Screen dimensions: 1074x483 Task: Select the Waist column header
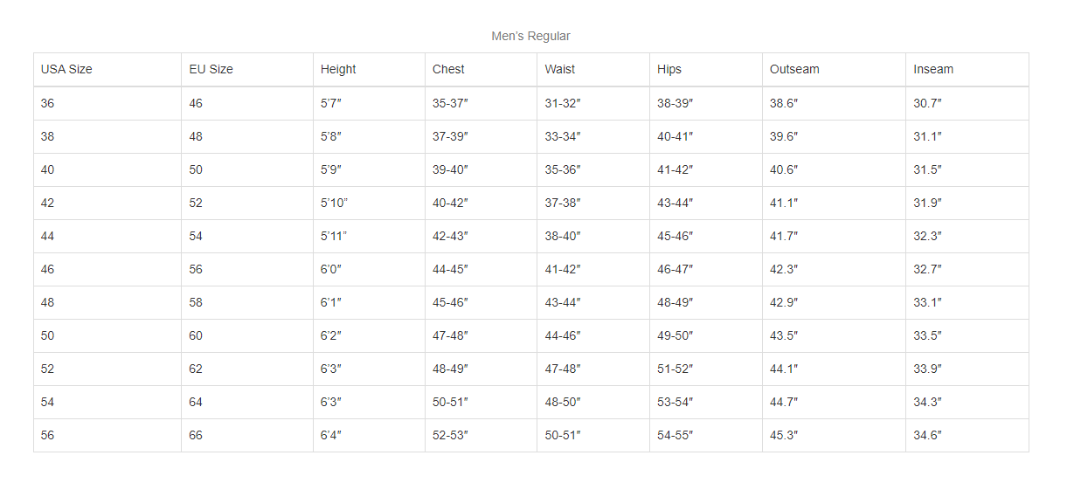[x=560, y=69]
